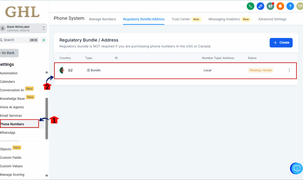
Task: Click the Pending-review status chip
Action: (260, 70)
